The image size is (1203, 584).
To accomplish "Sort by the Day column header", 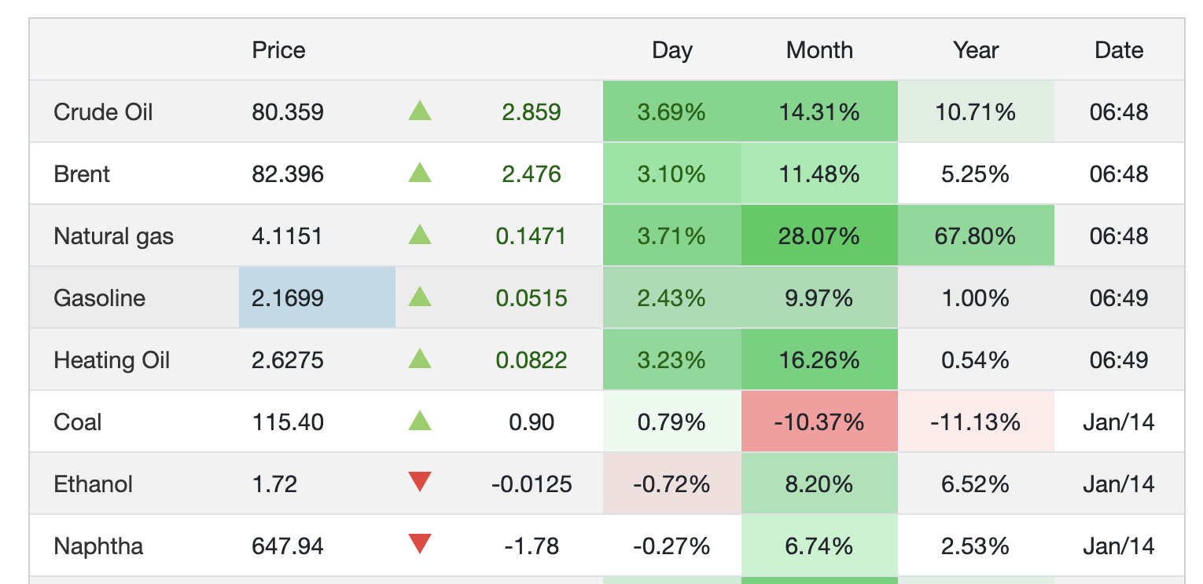I will [672, 50].
